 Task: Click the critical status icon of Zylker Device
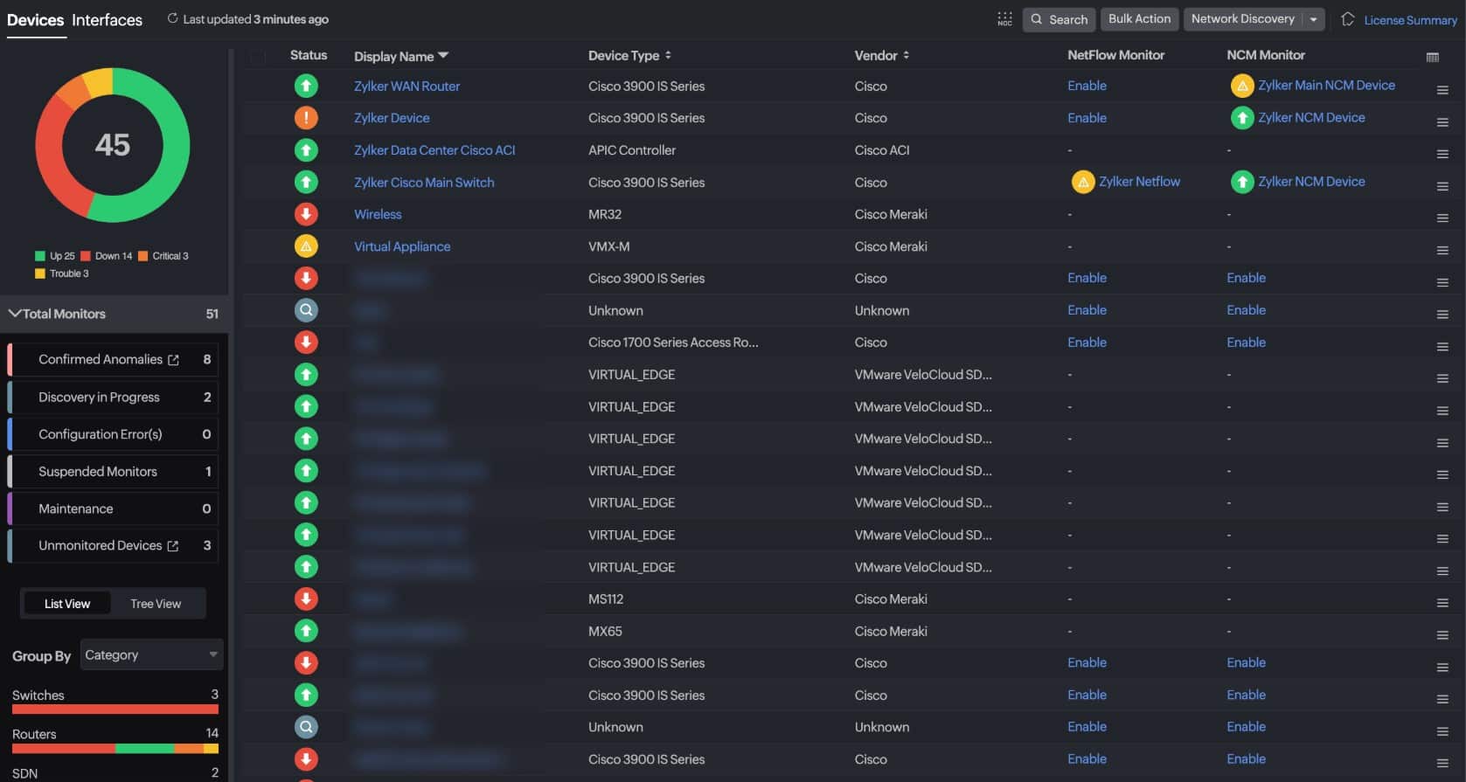click(306, 117)
